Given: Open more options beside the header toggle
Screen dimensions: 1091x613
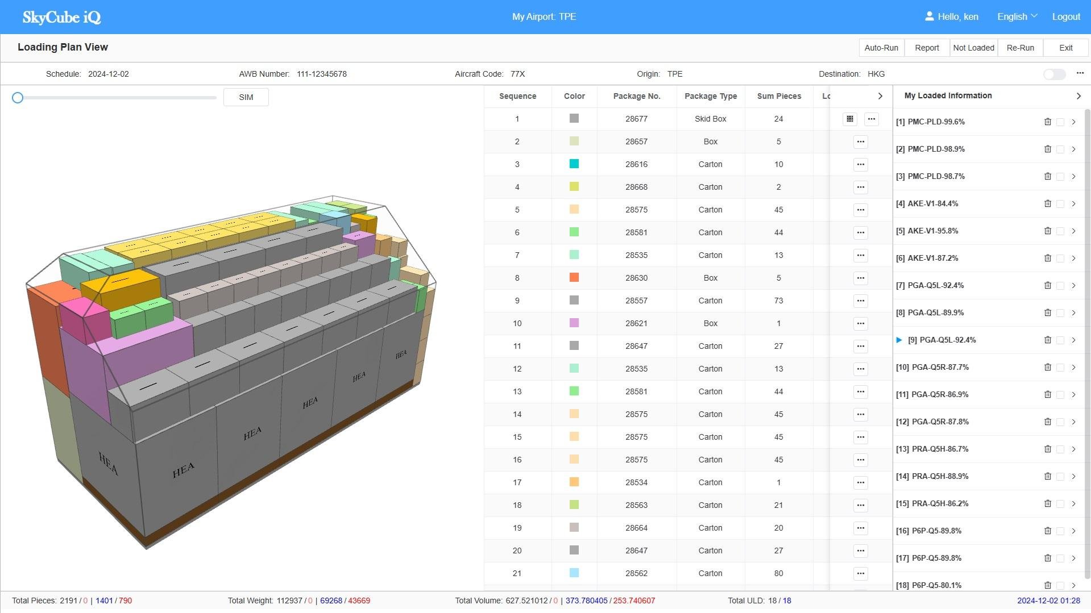Looking at the screenshot, I should click(x=1080, y=73).
